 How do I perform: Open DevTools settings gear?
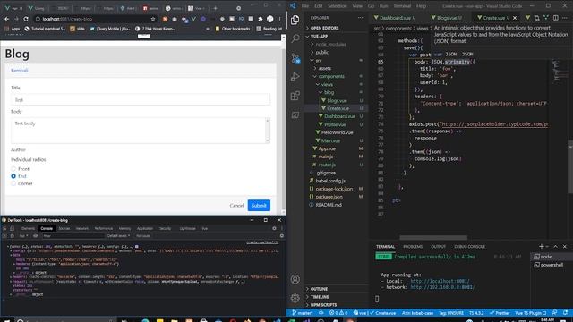click(x=274, y=228)
